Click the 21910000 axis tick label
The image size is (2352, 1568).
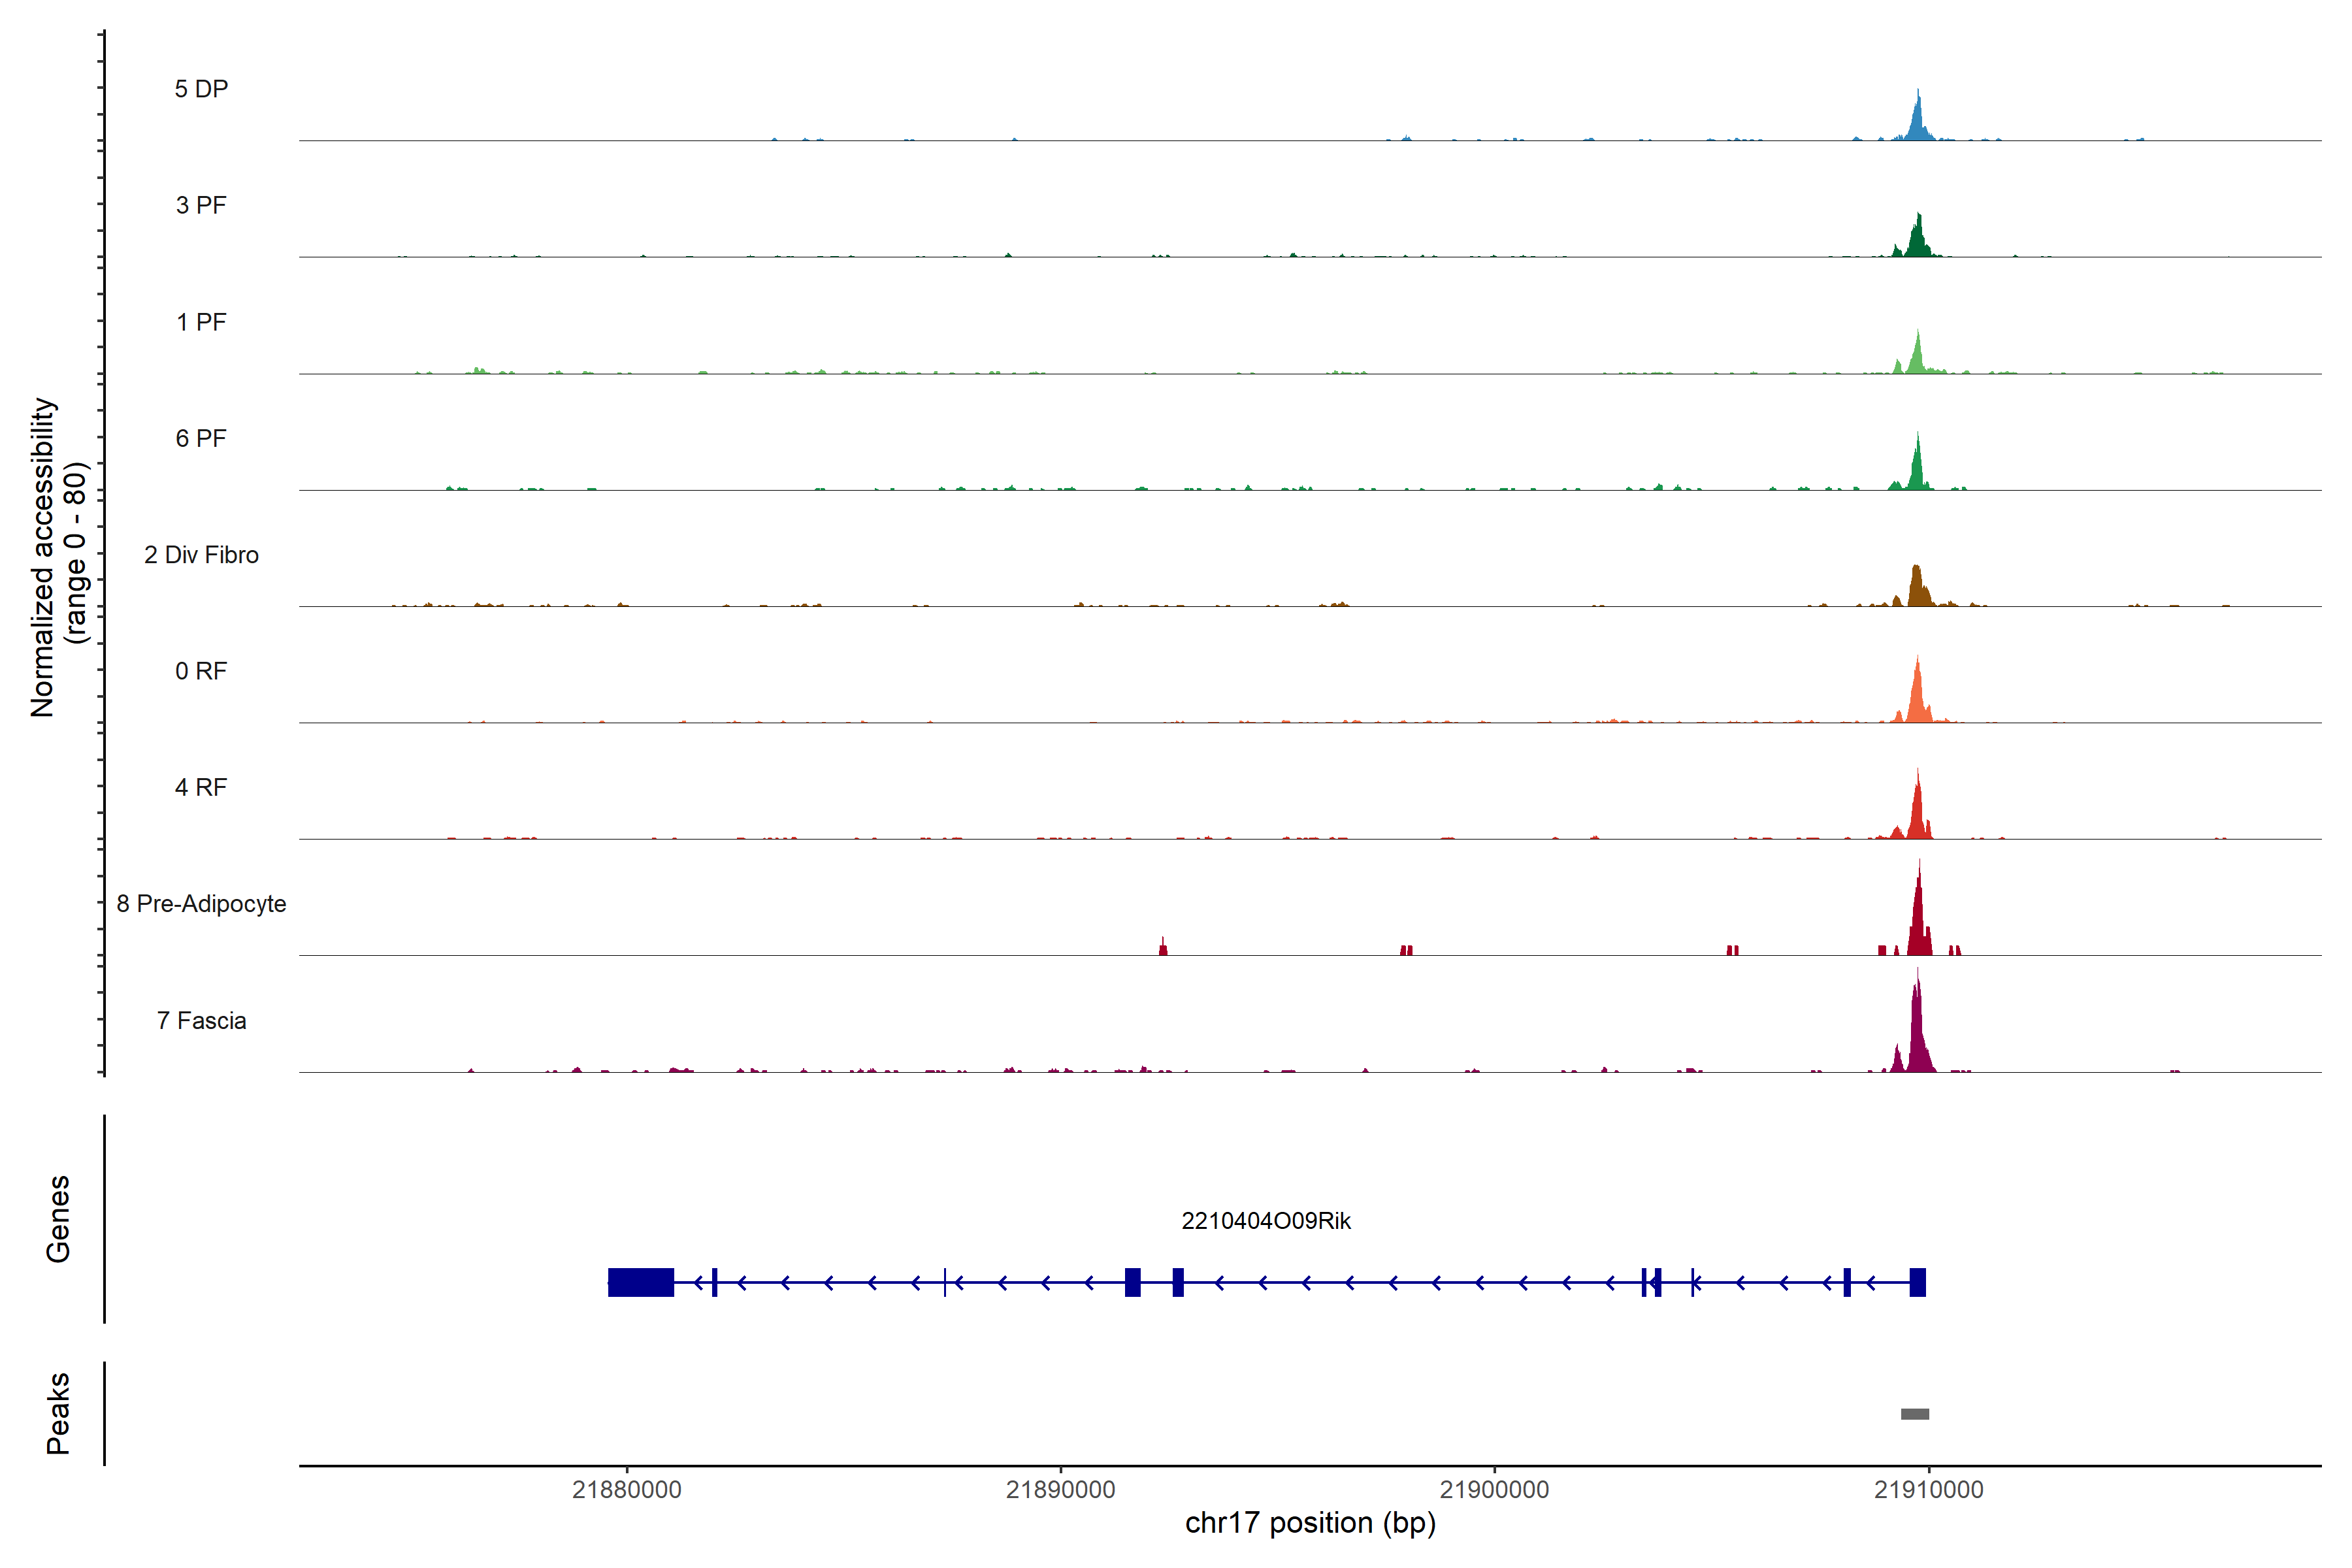pos(1928,1489)
